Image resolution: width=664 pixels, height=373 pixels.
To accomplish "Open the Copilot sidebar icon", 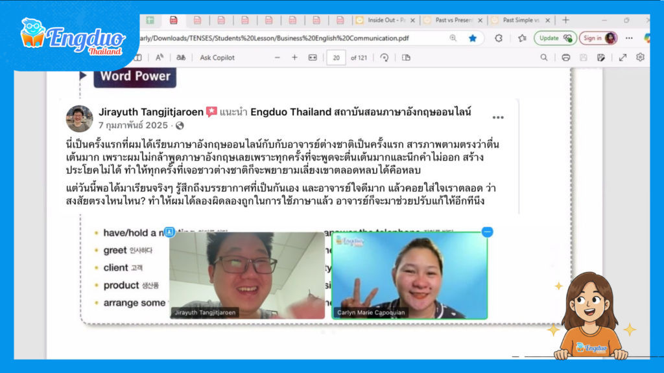I will click(646, 38).
